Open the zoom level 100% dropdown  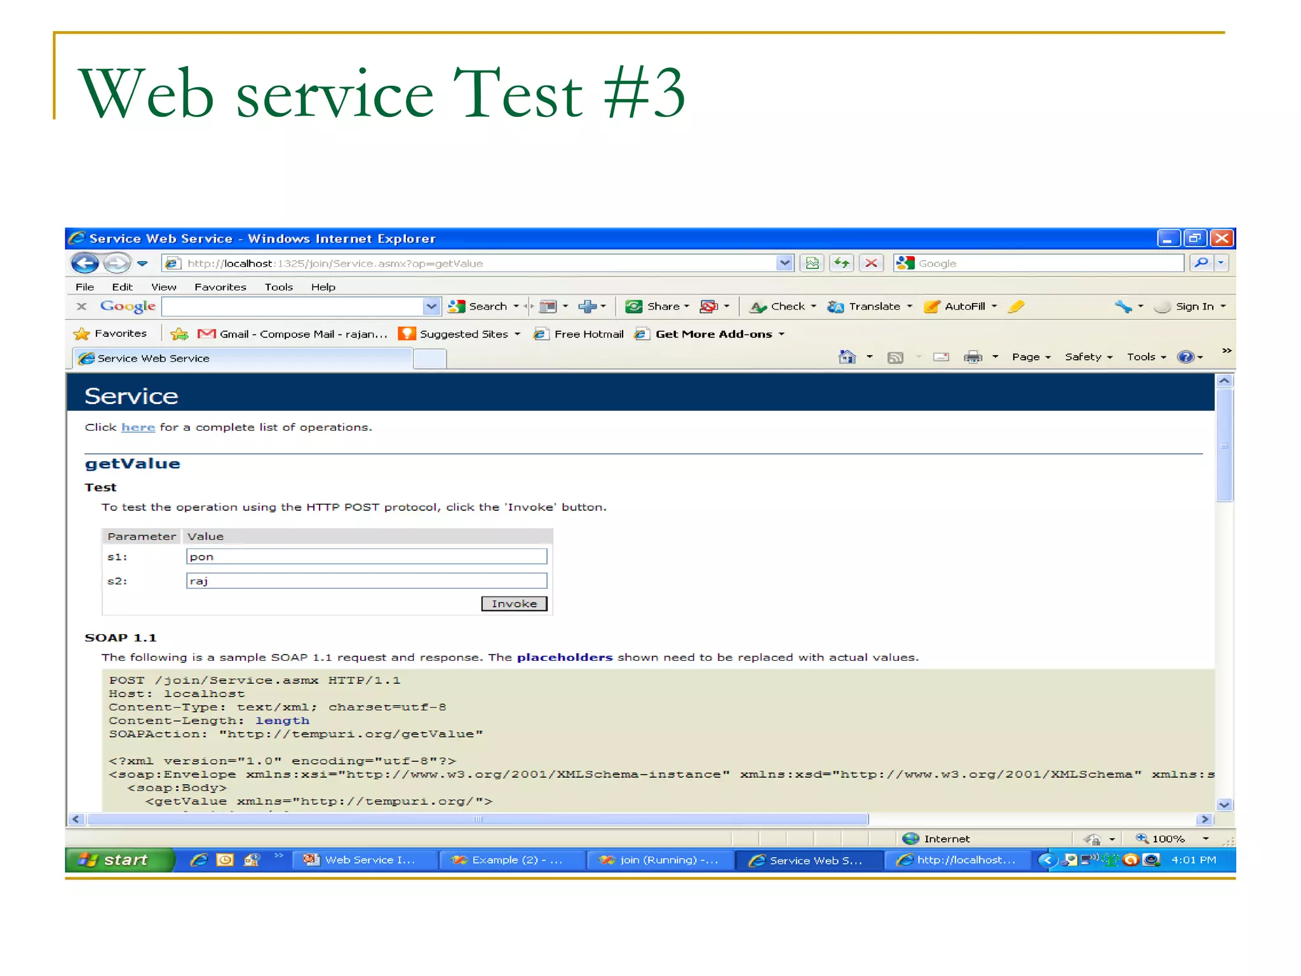point(1206,839)
